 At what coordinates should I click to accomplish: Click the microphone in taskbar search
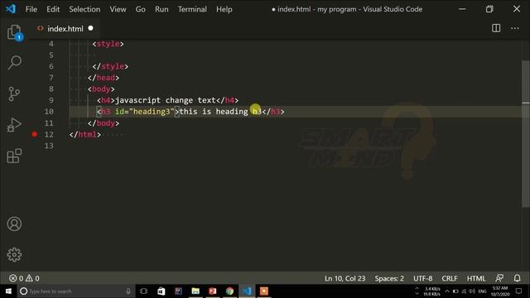click(x=128, y=291)
